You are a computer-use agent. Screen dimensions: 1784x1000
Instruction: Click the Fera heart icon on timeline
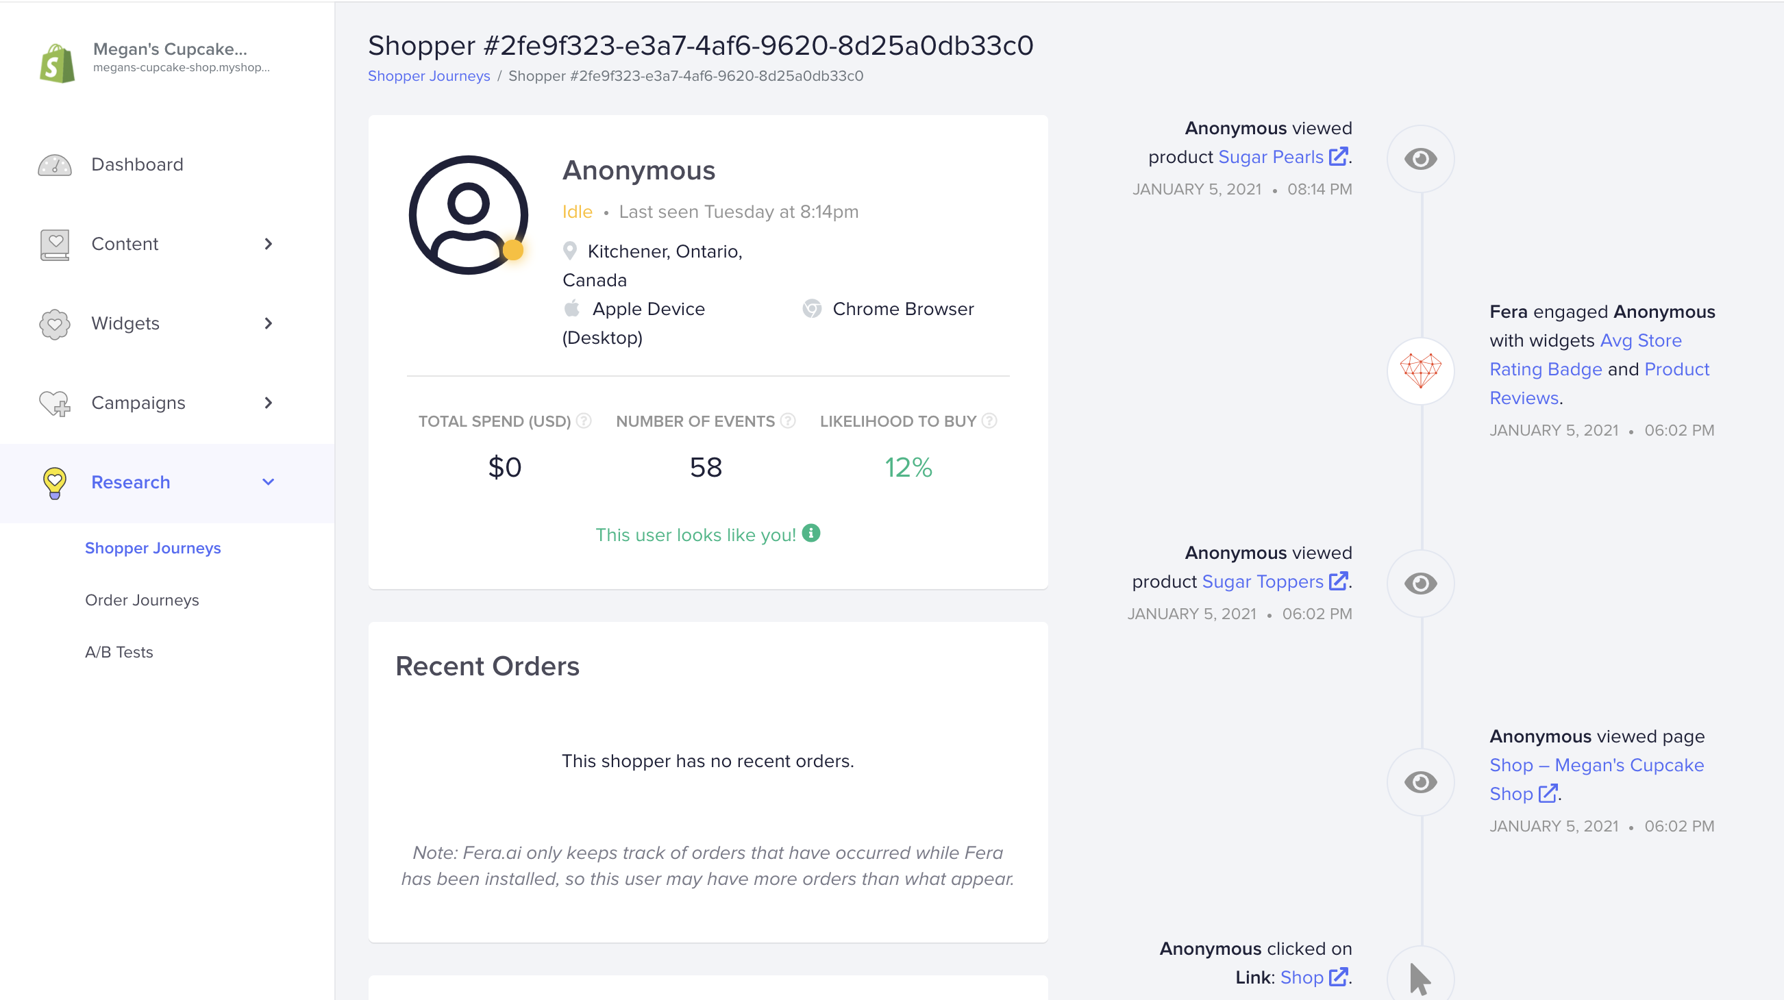pos(1420,371)
